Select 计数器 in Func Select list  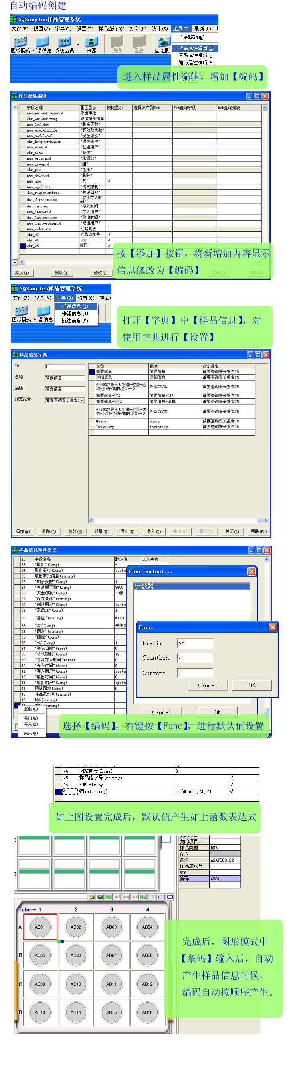pyautogui.click(x=192, y=586)
